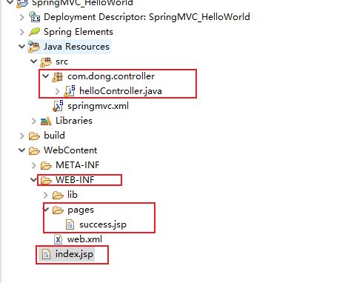348x283 pixels.
Task: Select the 'springmvc.xml' label
Action: click(x=98, y=106)
